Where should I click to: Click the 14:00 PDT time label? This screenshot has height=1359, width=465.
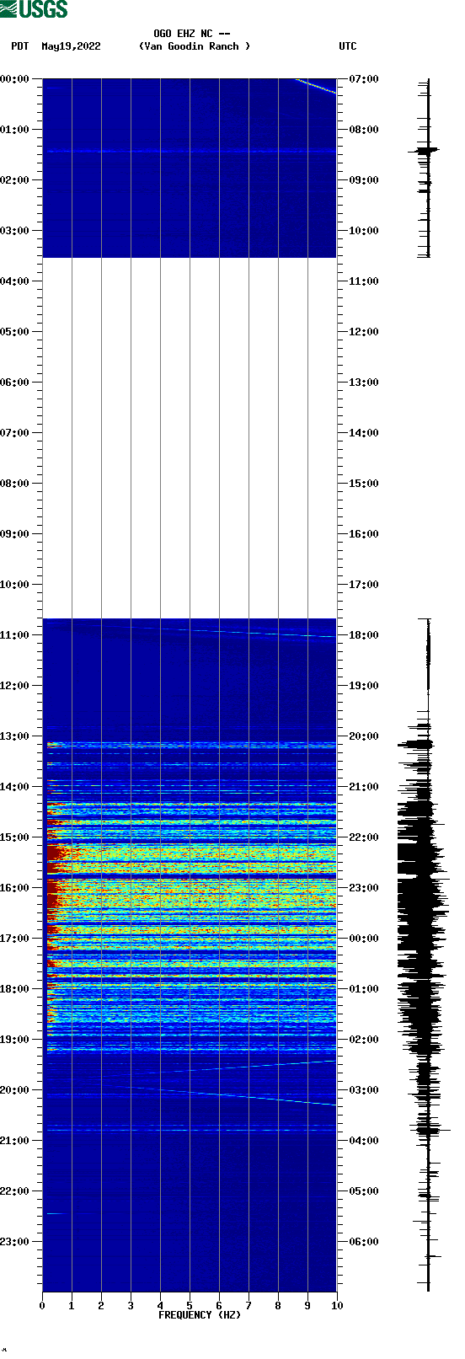(x=15, y=787)
